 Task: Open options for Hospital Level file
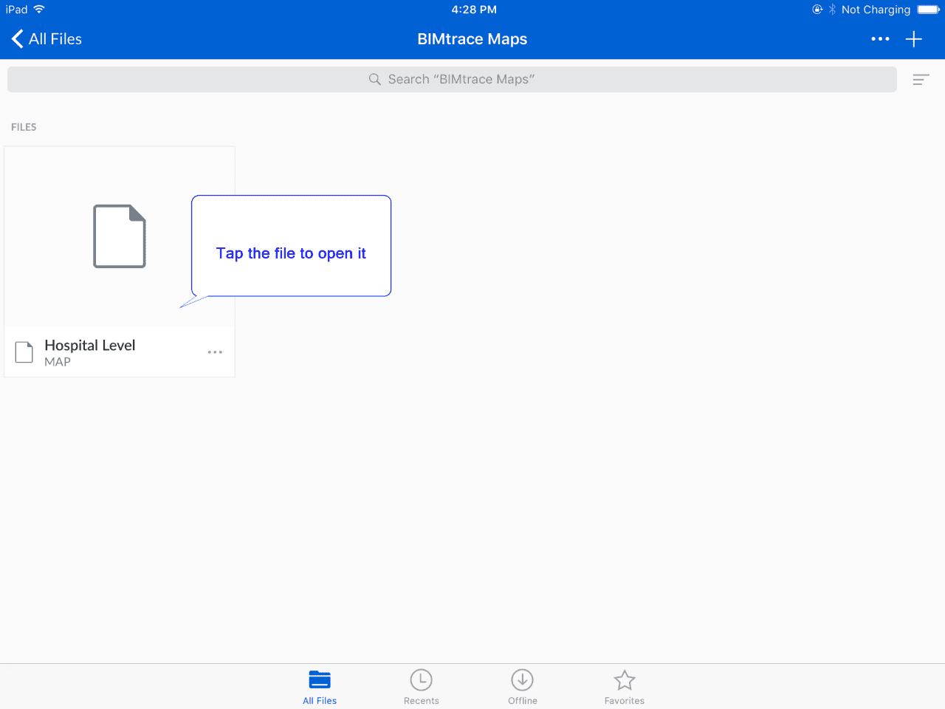(x=215, y=352)
